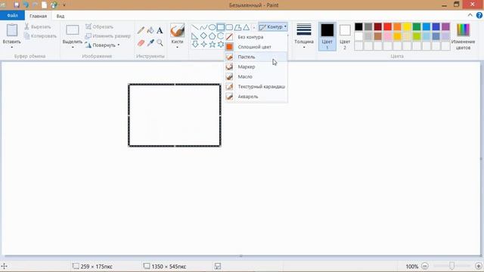Choose the Polygon shape
This screenshot has width=484, height=272.
237,27
